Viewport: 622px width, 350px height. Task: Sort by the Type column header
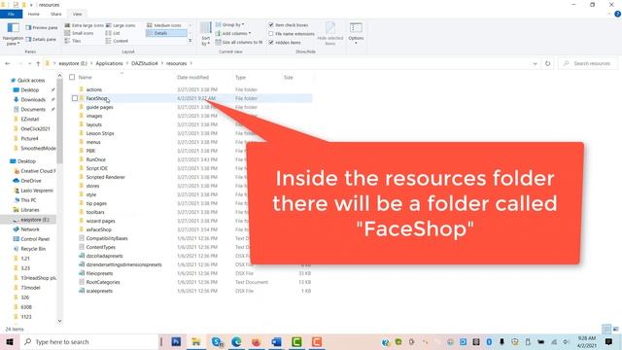pyautogui.click(x=240, y=78)
